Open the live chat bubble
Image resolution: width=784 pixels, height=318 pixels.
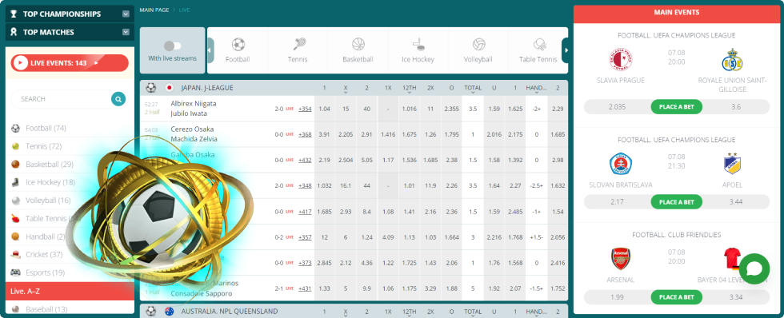pos(754,269)
